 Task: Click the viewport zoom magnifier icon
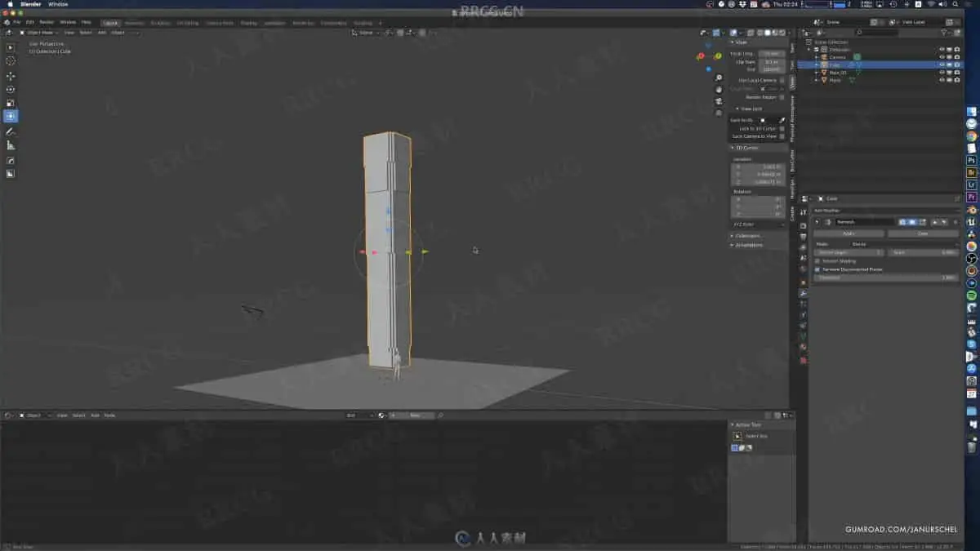(x=719, y=78)
